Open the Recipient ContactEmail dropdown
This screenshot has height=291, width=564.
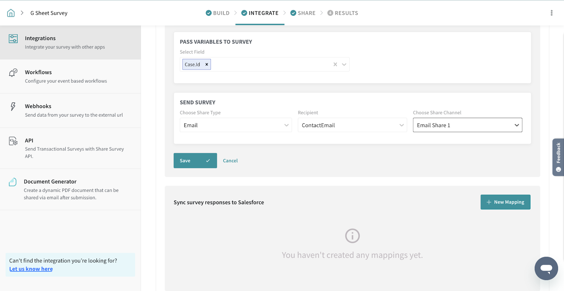pos(352,125)
